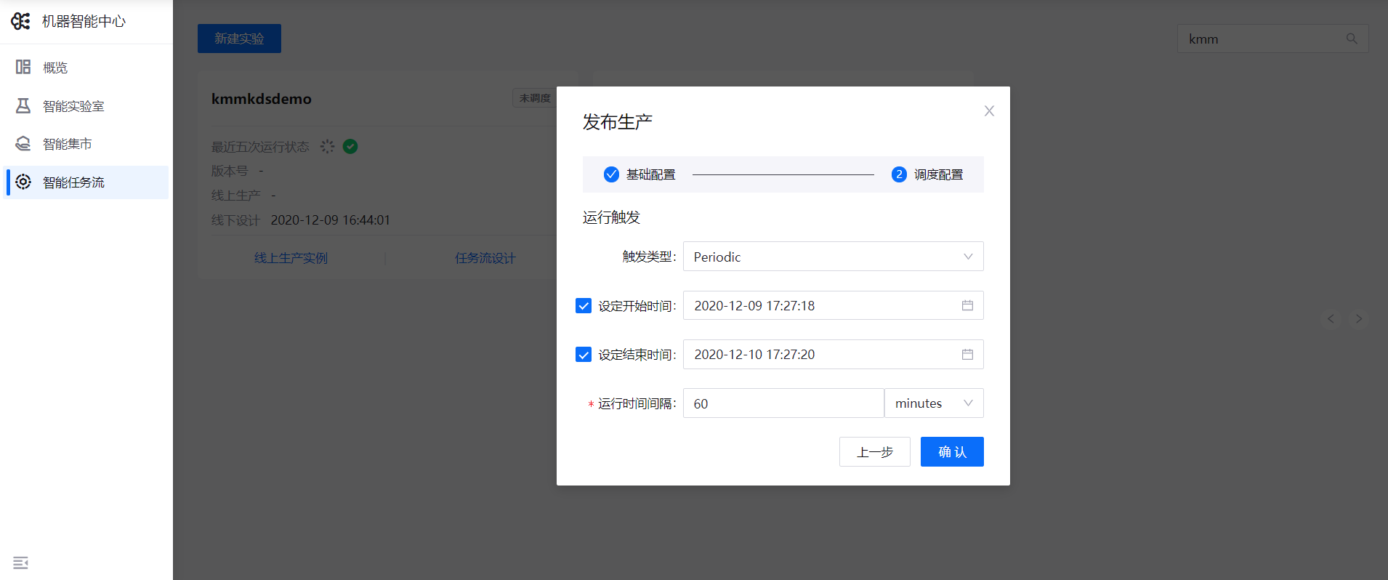Open the minutes unit dropdown
This screenshot has width=1388, height=580.
[934, 403]
